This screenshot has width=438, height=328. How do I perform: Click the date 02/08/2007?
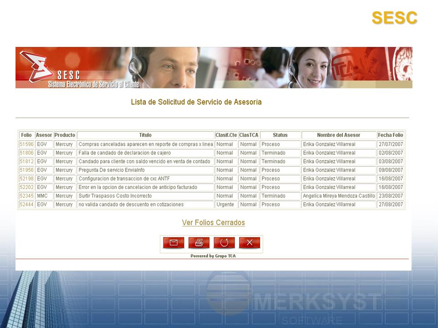tap(391, 153)
